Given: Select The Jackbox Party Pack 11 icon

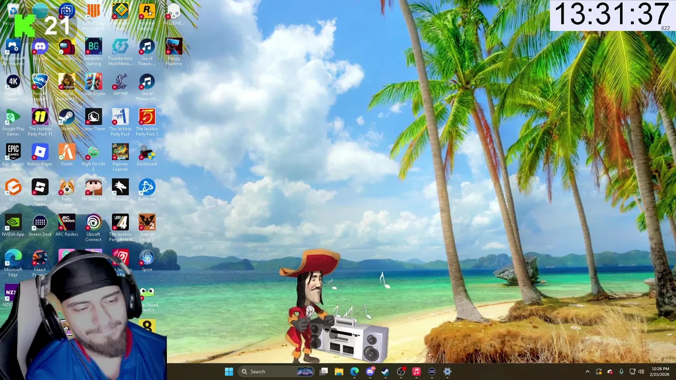Looking at the screenshot, I should point(40,123).
